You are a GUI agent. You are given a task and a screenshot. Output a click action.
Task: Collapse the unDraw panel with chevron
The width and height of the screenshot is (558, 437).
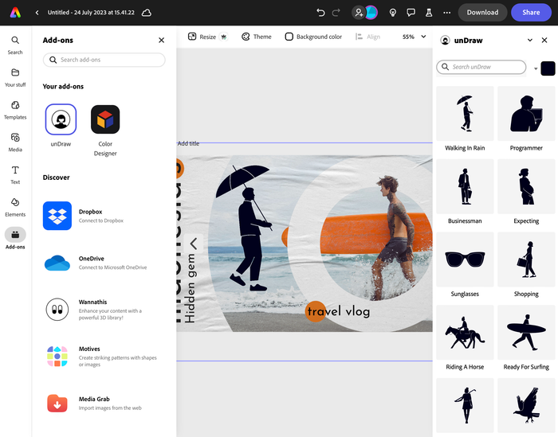point(530,40)
